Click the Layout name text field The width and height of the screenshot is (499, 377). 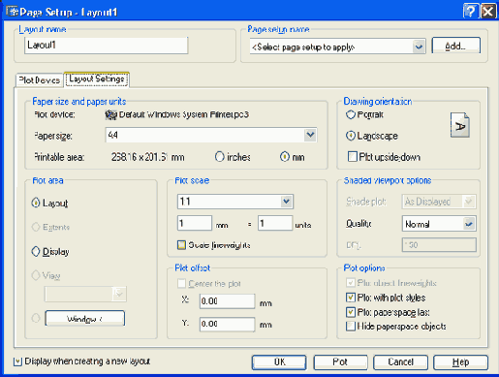click(106, 45)
